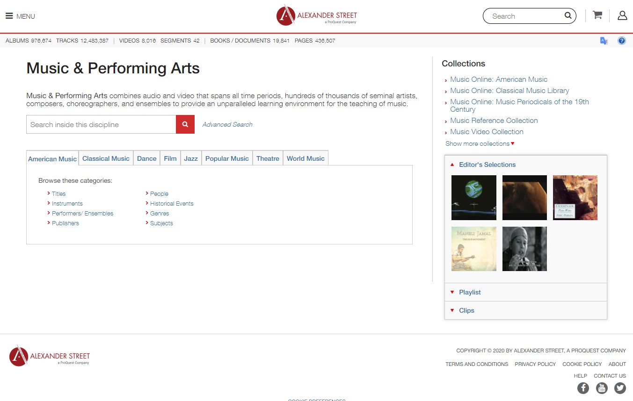Open the planet Earth thumbnail
633x401 pixels.
click(x=474, y=198)
